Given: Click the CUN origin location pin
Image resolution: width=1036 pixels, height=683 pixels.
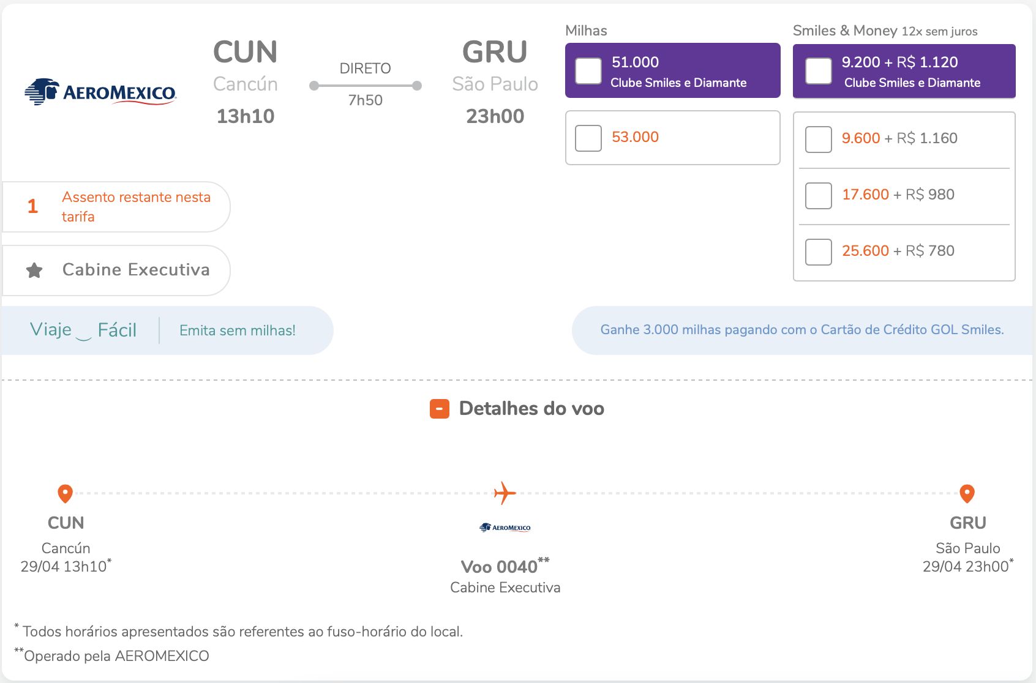Looking at the screenshot, I should click(x=66, y=493).
